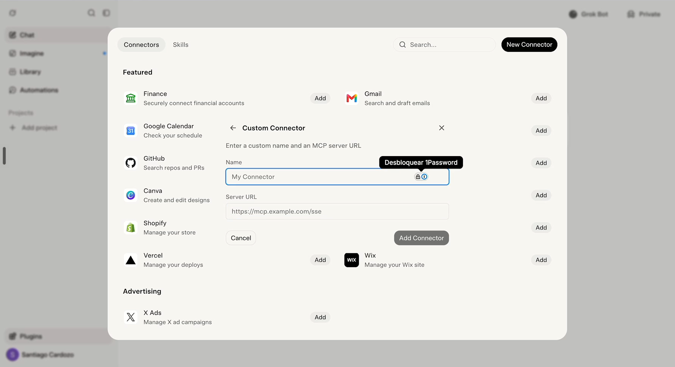Click the Grok logo in sidebar top
Viewport: 675px width, 367px height.
13,13
